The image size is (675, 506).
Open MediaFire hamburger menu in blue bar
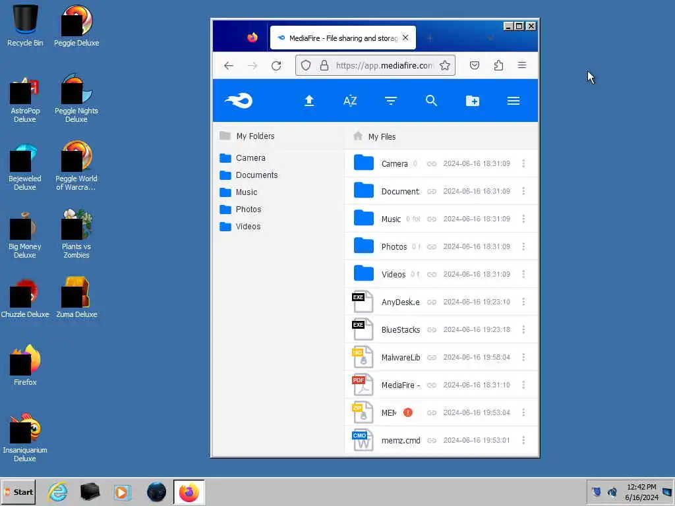tap(513, 101)
